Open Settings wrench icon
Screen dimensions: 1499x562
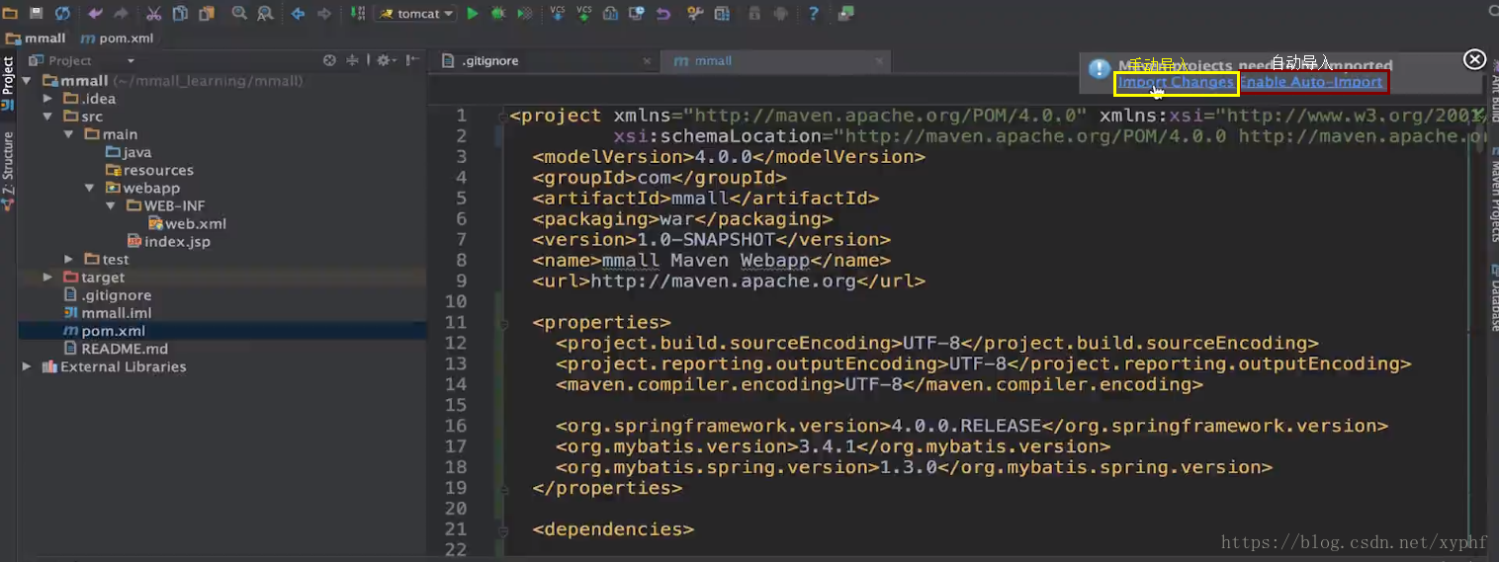(x=695, y=14)
